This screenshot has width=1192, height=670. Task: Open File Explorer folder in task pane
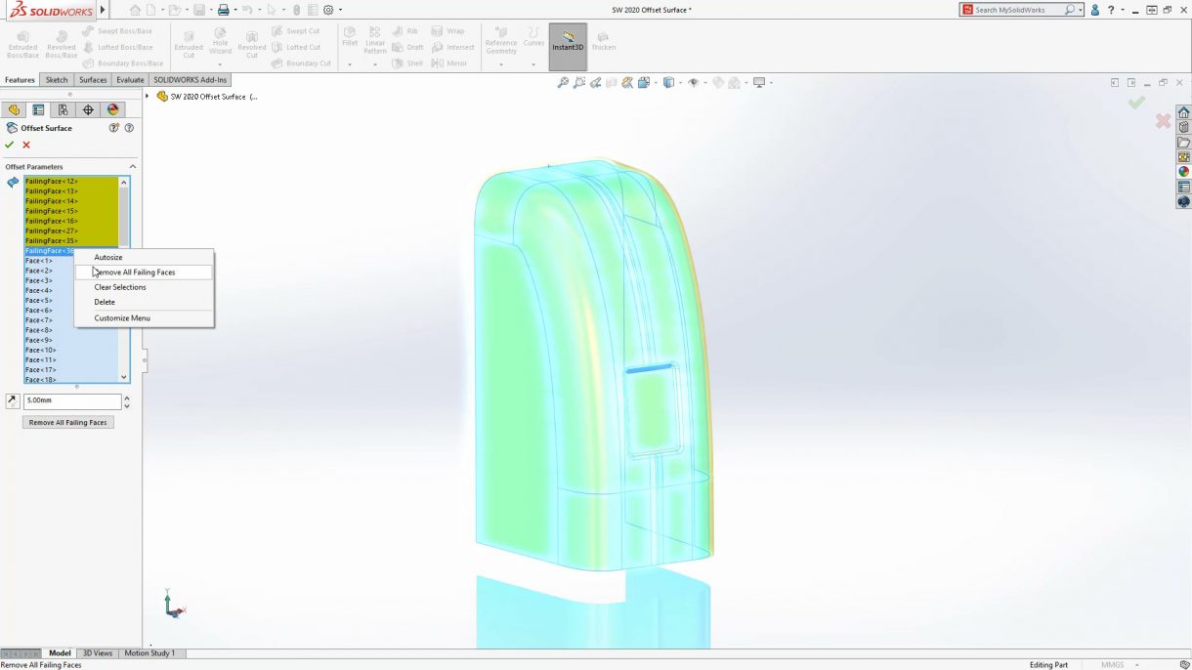click(1183, 143)
